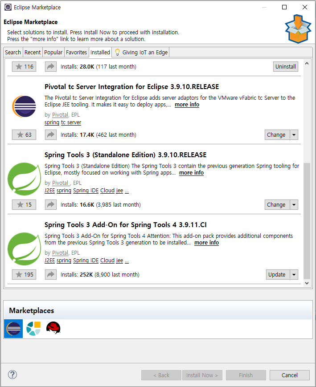Favorite Spring Tools 3 Standalone (15 stars)

24,204
